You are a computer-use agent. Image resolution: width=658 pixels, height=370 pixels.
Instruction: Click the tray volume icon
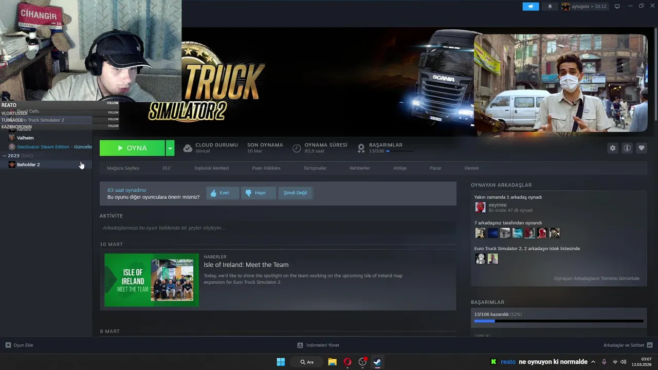point(624,362)
